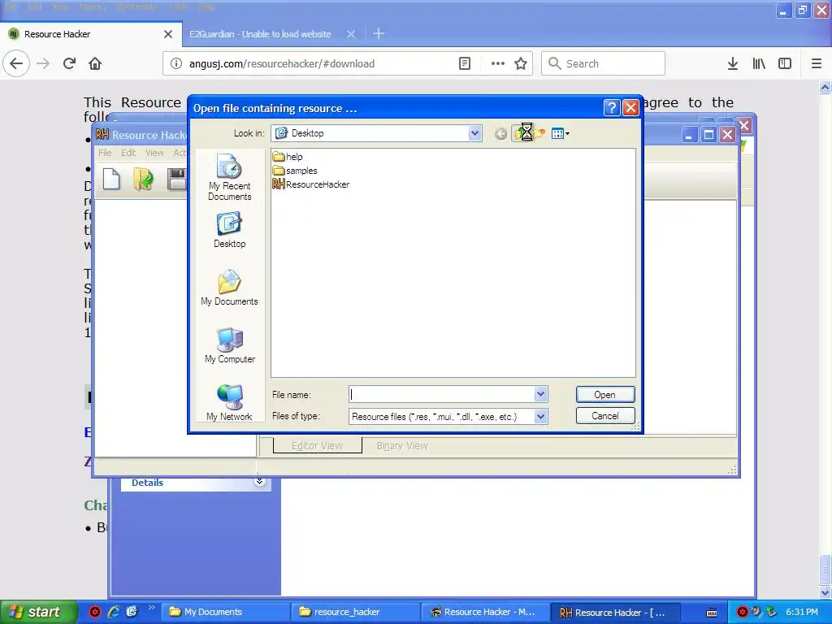Viewport: 832px width, 624px height.
Task: Close the Resource Hacker browser tab
Action: (x=168, y=34)
